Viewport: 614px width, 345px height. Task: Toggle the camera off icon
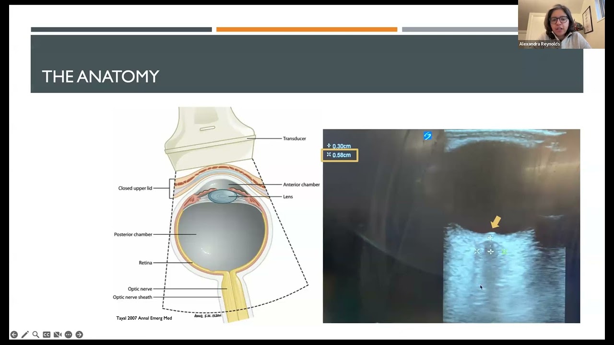point(58,334)
